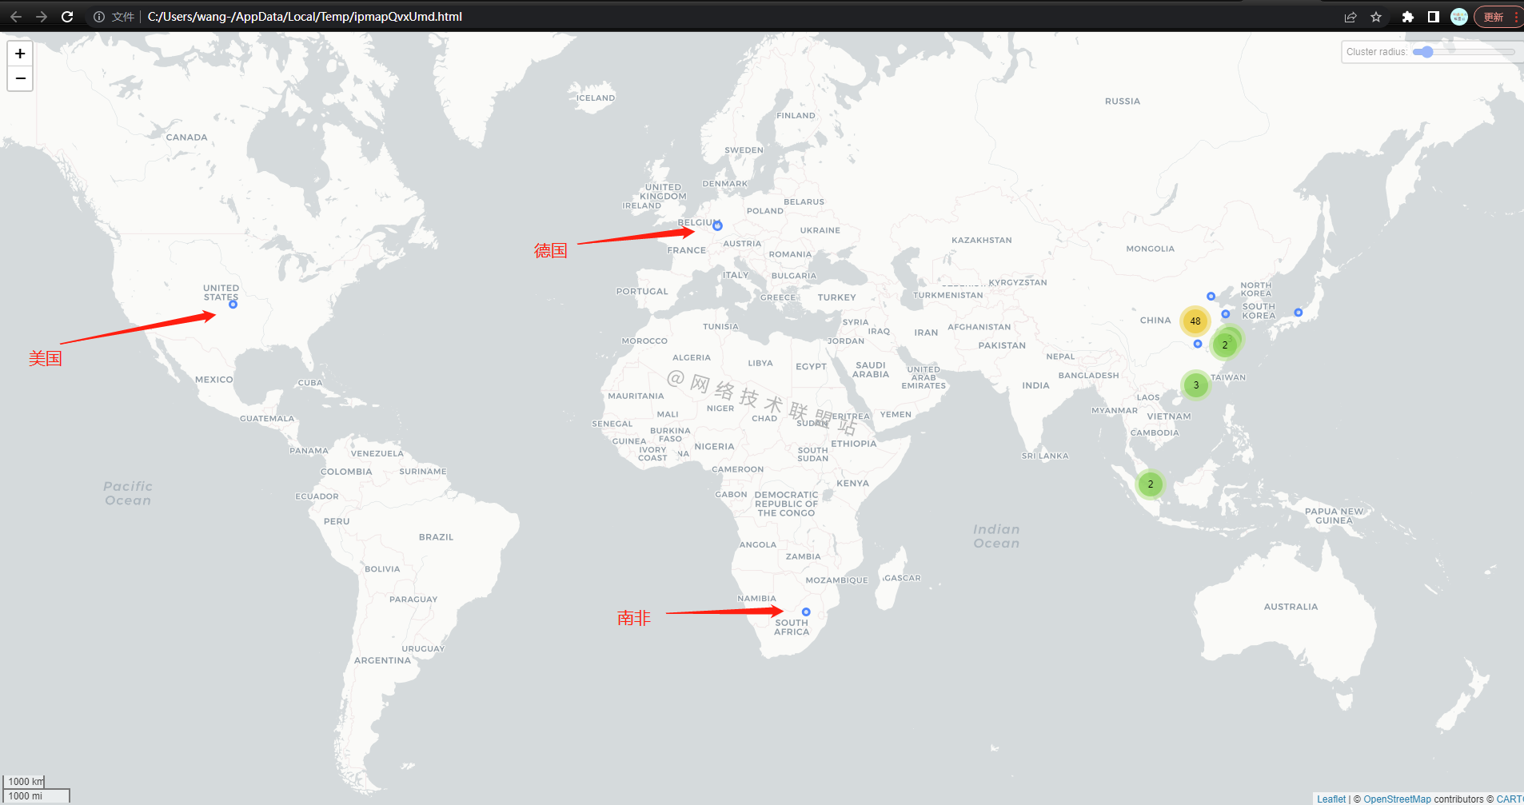Zoom out the map with minus button

tap(20, 78)
